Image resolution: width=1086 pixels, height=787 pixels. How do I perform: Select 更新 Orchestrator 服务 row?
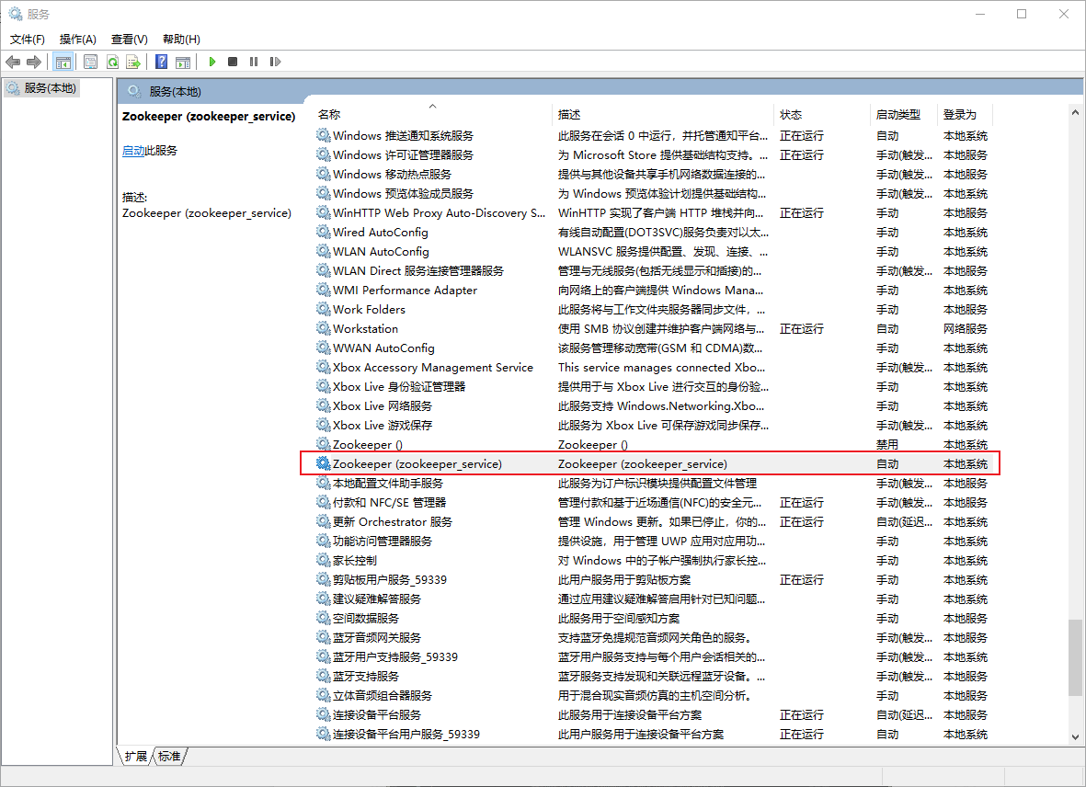click(x=654, y=521)
